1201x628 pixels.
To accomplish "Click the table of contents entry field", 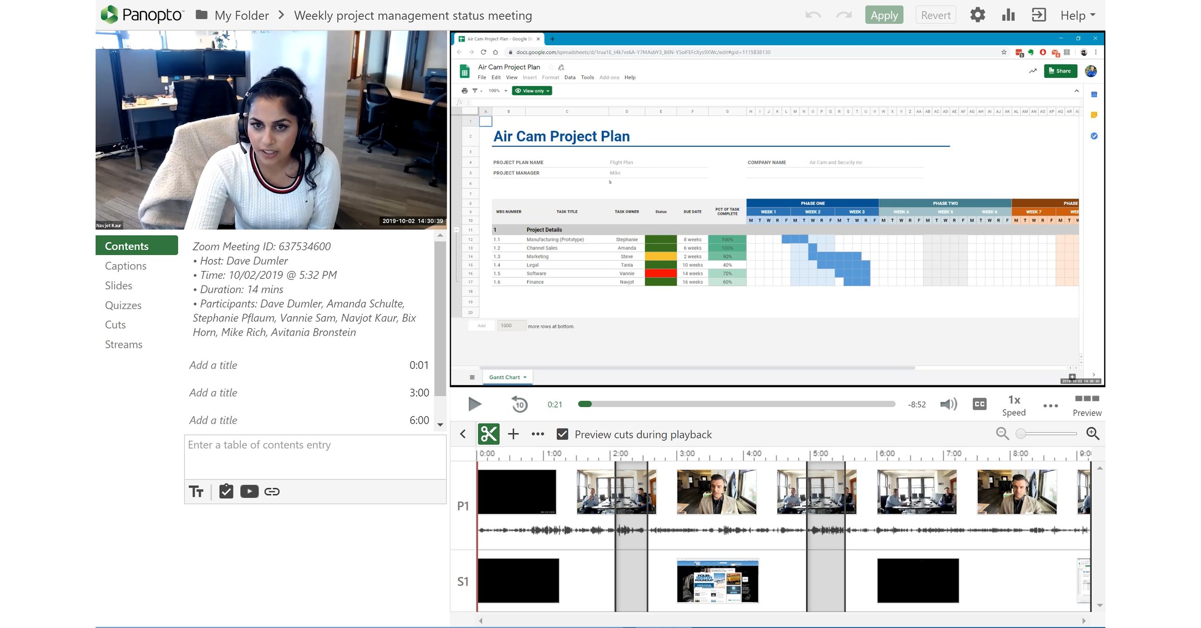I will tap(315, 456).
